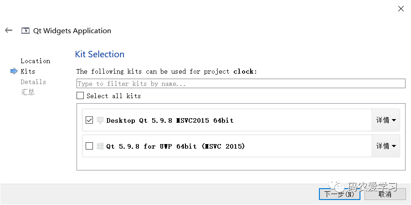Click the Qt Widgets Application window icon
This screenshot has width=411, height=205.
(26, 30)
